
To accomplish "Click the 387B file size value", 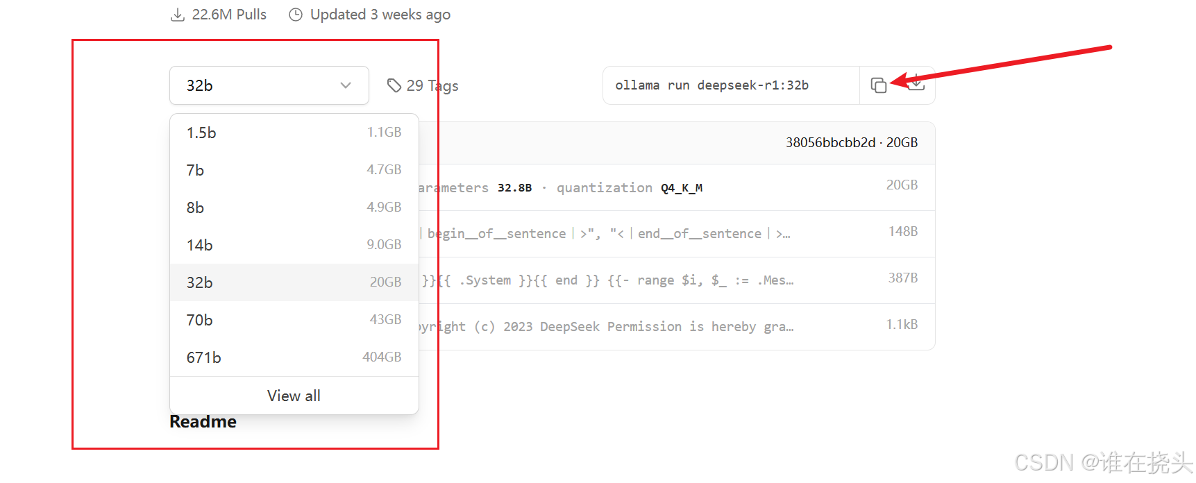I will 903,278.
